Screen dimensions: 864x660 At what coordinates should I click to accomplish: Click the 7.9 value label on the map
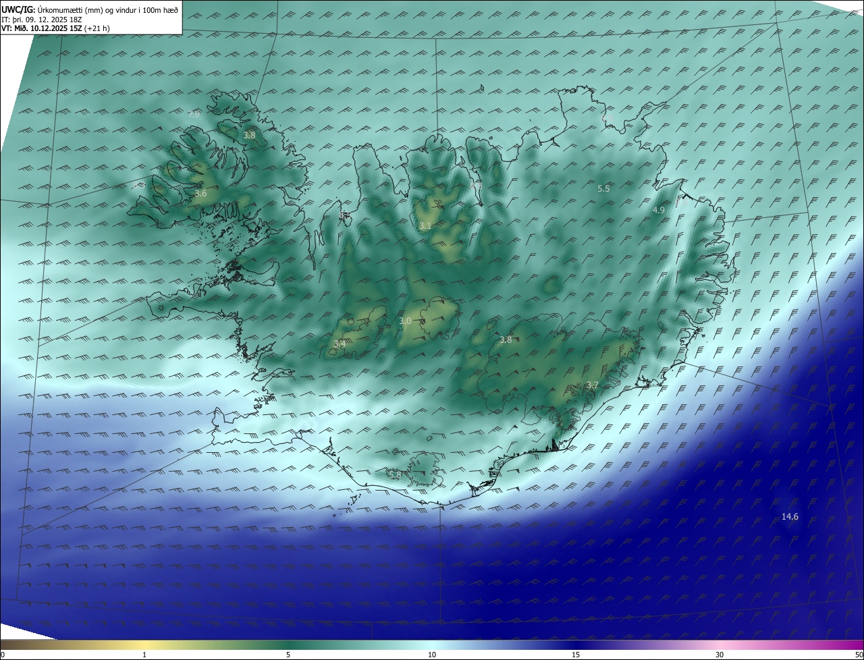click(x=194, y=115)
